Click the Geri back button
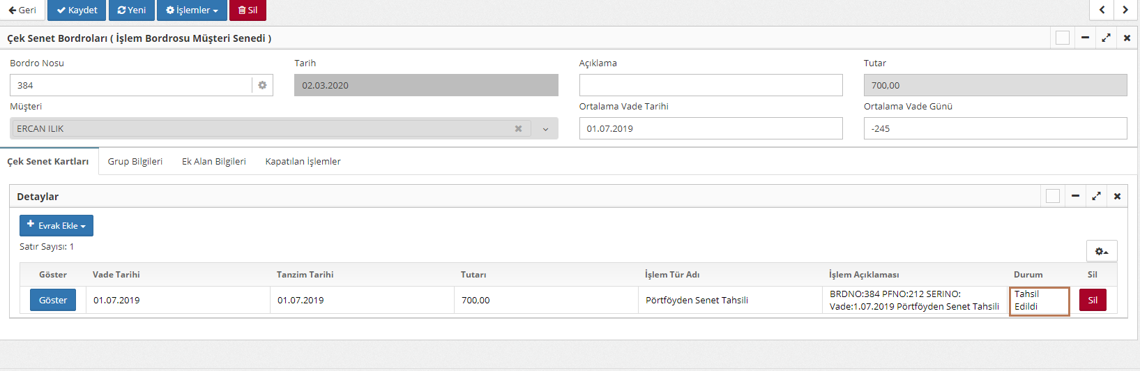This screenshot has height=371, width=1140. click(x=22, y=10)
